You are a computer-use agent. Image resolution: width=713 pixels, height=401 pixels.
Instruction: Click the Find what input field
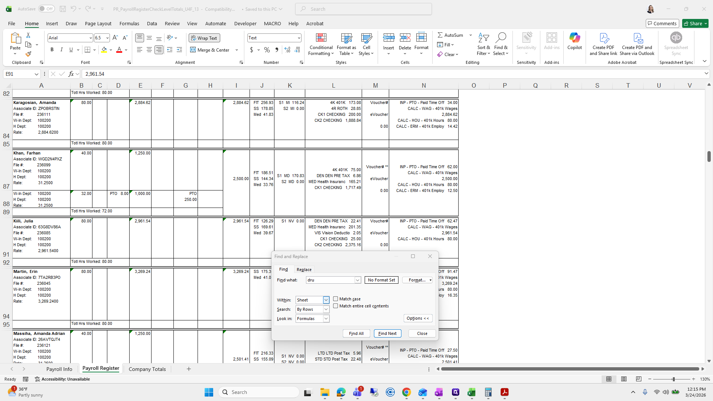coord(330,280)
